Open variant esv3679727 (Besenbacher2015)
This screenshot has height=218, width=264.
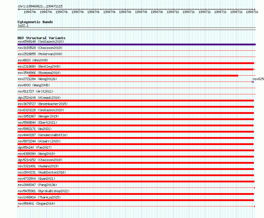pyautogui.click(x=43, y=104)
